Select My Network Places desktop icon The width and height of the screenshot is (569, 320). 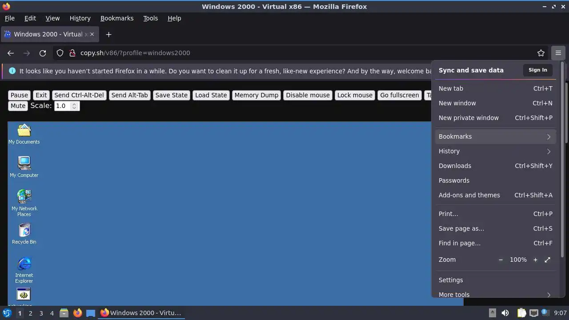pos(24,203)
